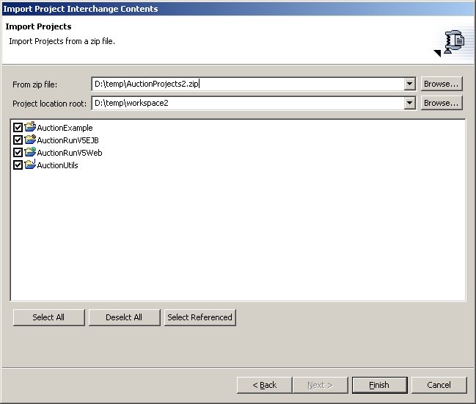The height and width of the screenshot is (404, 476).
Task: Click the Deselct All button
Action: coord(124,317)
